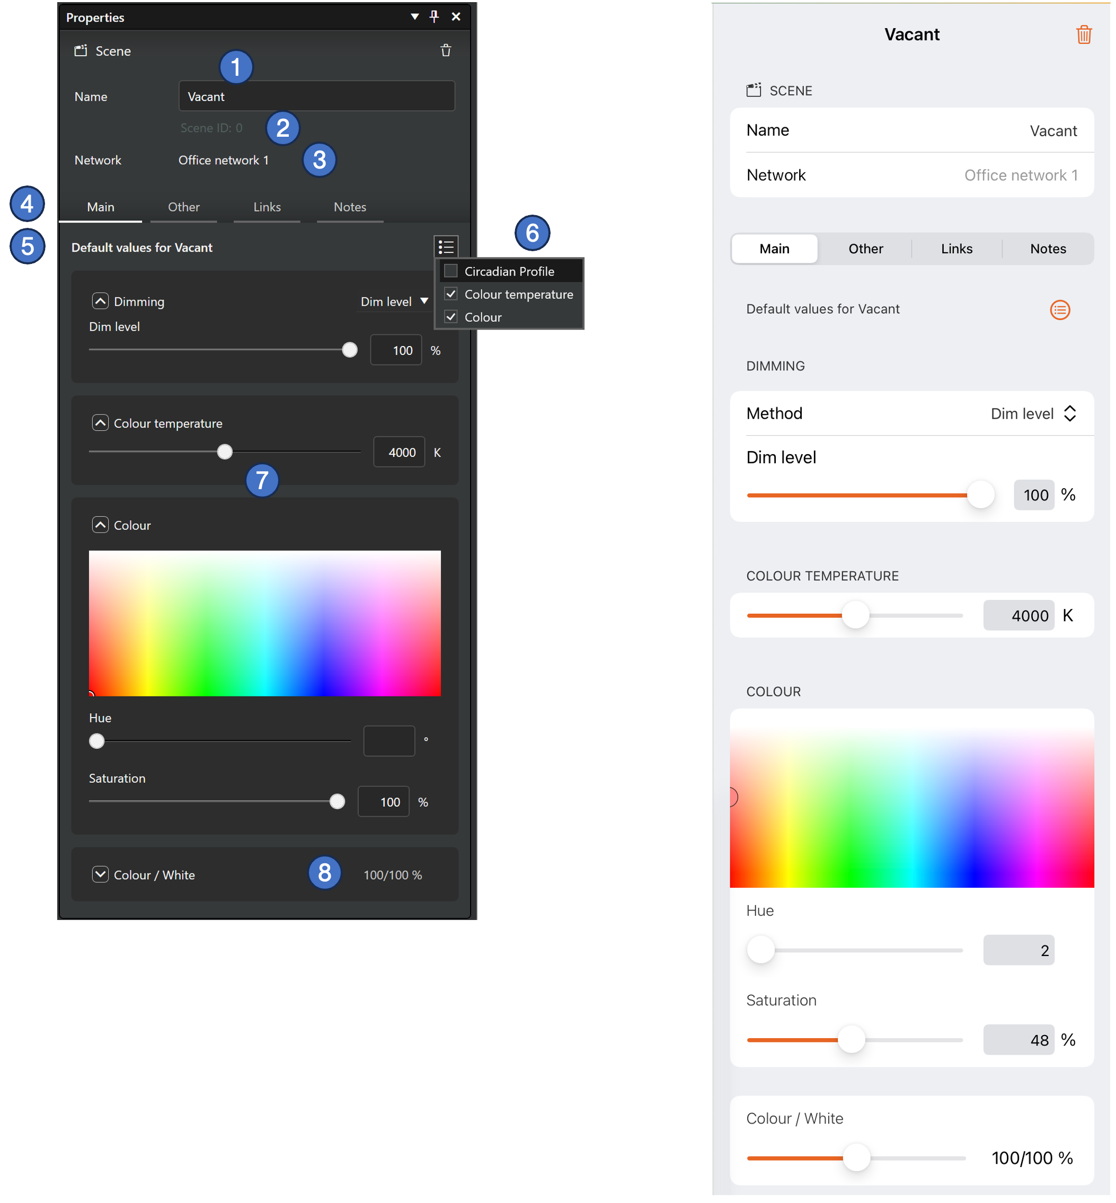1116x1203 pixels.
Task: Select Other segment in light panel
Action: pyautogui.click(x=865, y=249)
